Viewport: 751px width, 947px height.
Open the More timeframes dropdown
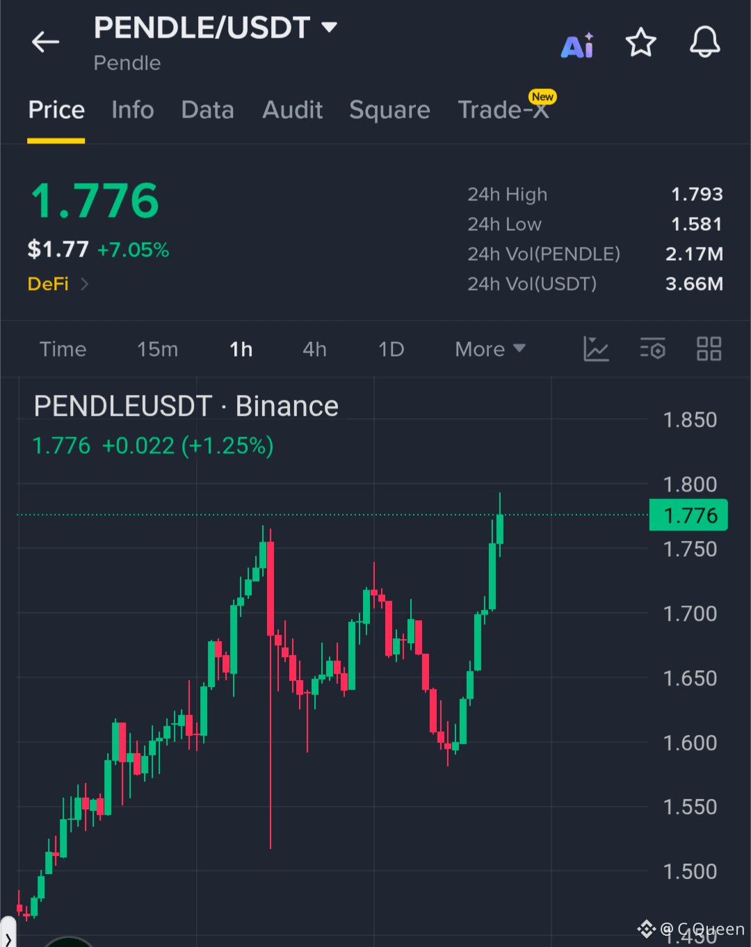pyautogui.click(x=490, y=349)
